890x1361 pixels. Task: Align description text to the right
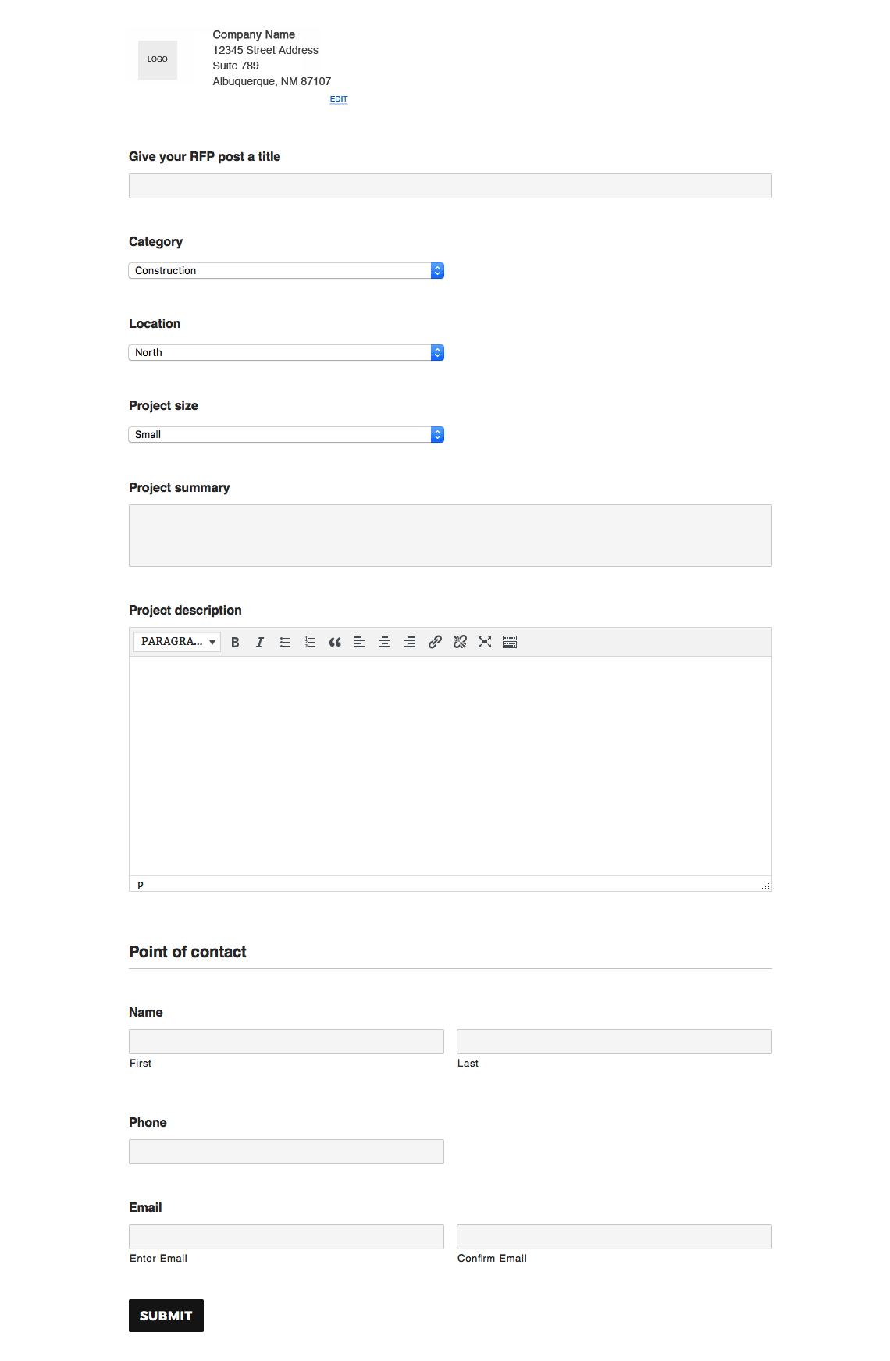click(x=410, y=642)
